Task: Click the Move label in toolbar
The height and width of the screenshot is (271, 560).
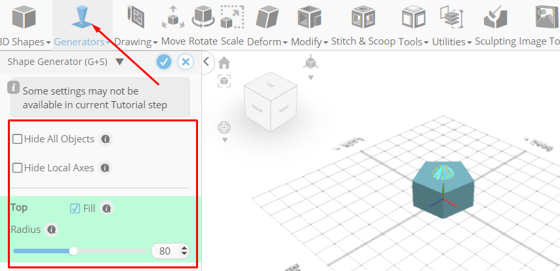Action: tap(173, 41)
